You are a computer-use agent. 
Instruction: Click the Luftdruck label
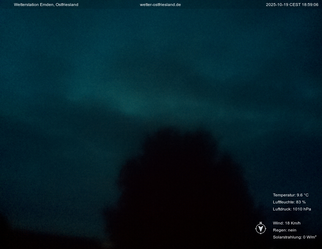pyautogui.click(x=282, y=209)
